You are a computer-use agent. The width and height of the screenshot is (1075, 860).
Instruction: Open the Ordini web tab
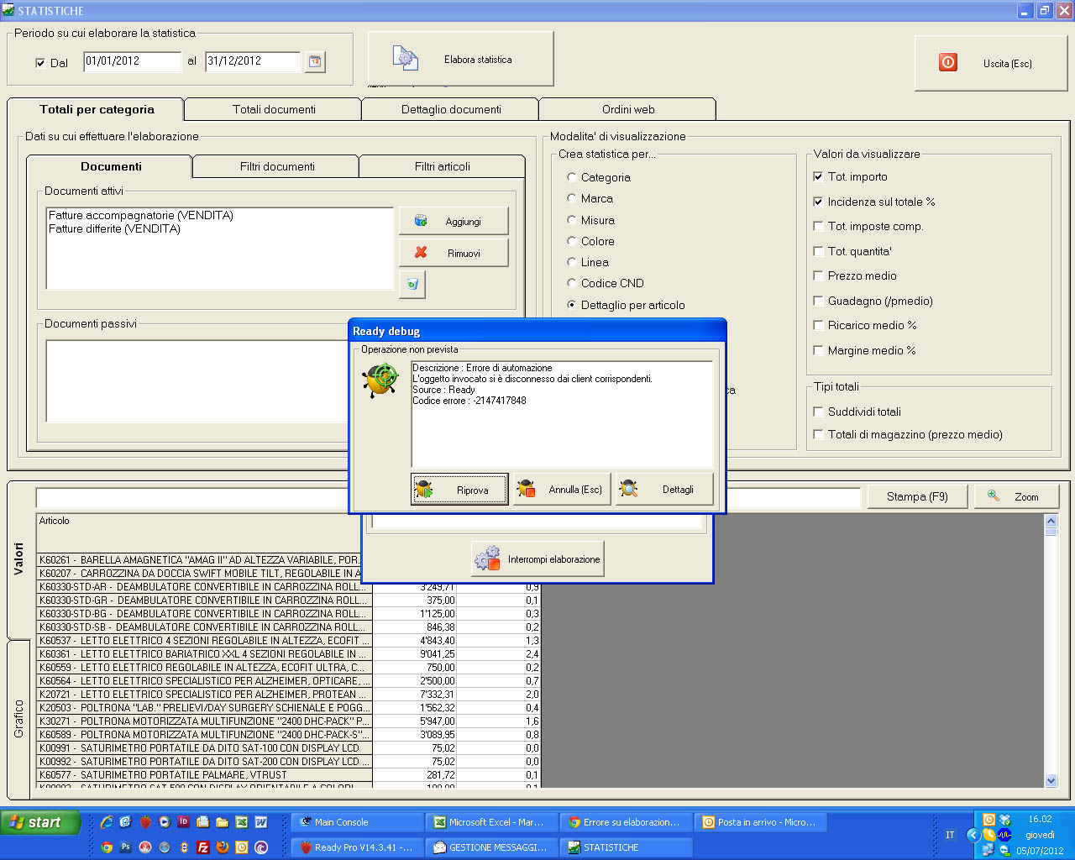628,109
